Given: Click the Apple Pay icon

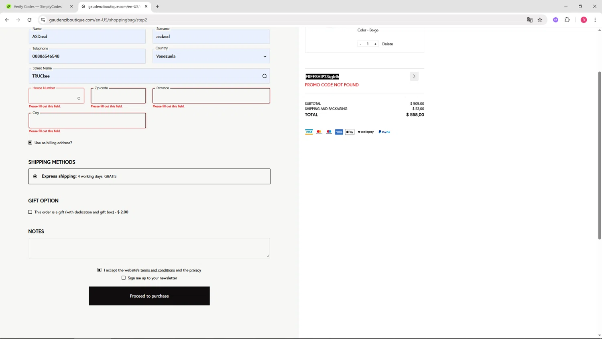Looking at the screenshot, I should [350, 132].
